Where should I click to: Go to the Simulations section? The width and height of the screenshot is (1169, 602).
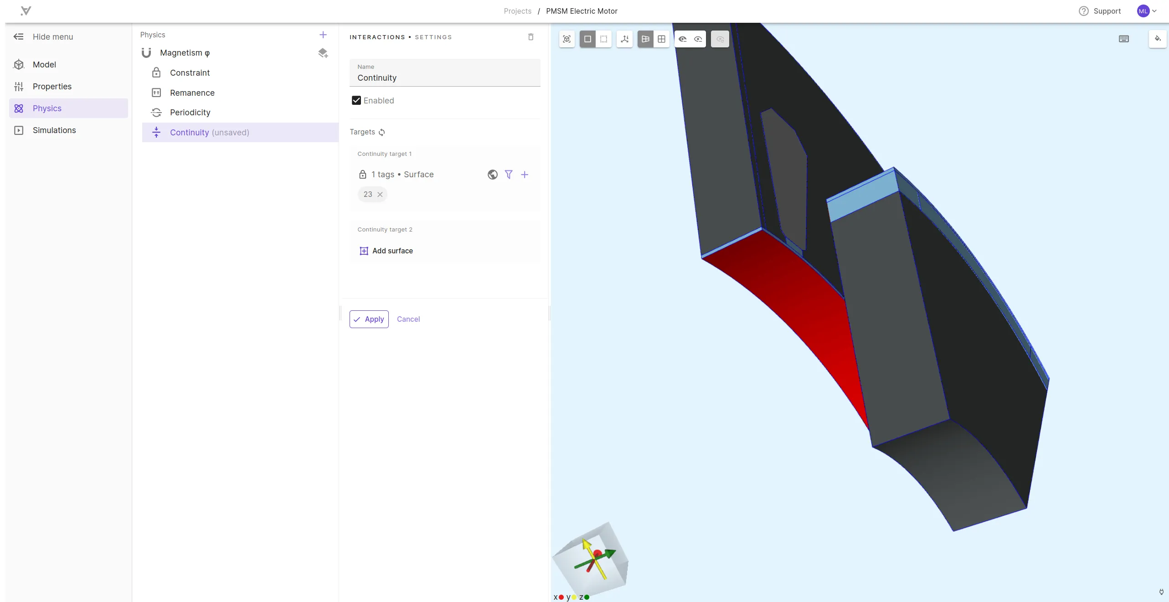coord(68,130)
